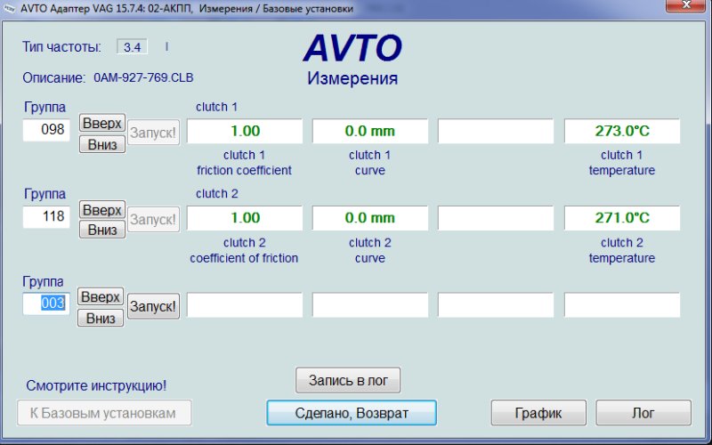Click the Смотрите инструкцию! text
The image size is (712, 445).
(x=96, y=385)
